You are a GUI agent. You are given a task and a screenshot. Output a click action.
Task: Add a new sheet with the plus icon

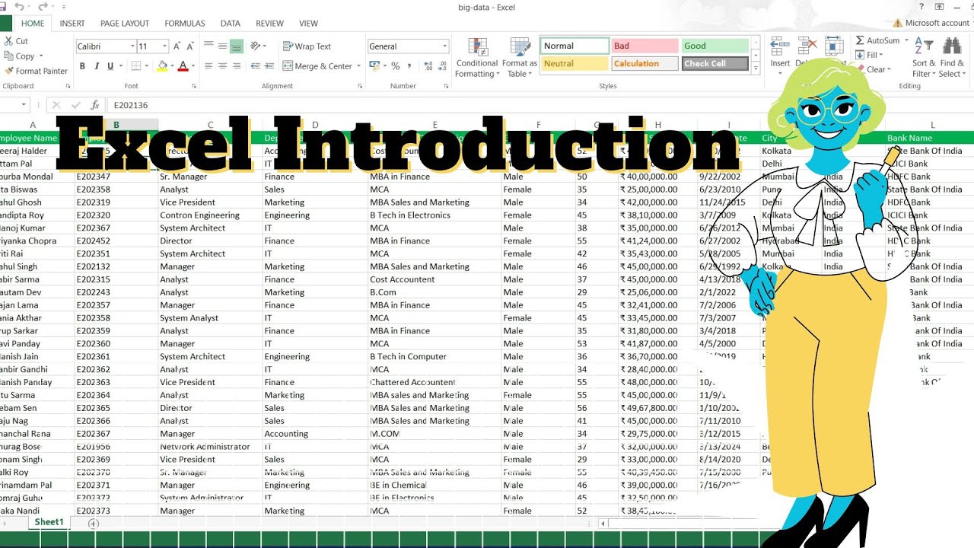[94, 524]
